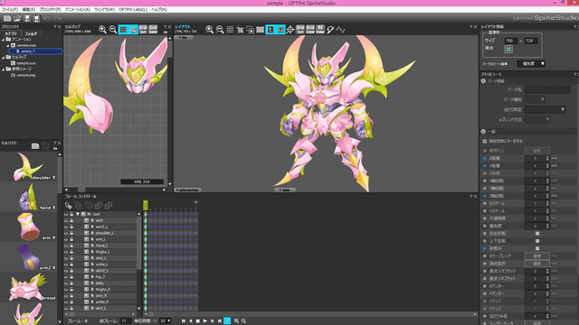The height and width of the screenshot is (325, 579).
Task: Open the 編集(E) menu
Action: [x=28, y=10]
